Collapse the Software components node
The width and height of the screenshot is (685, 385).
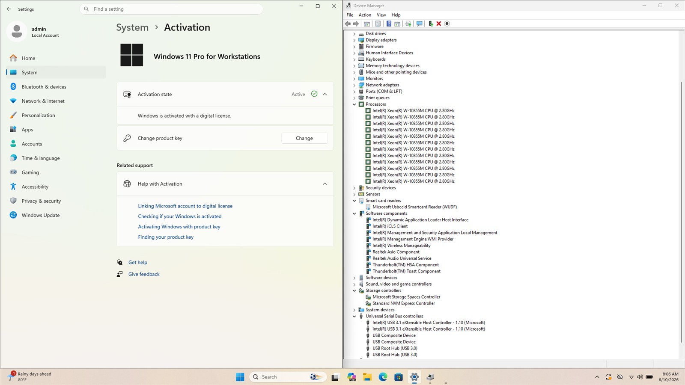coord(354,213)
